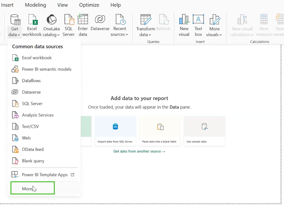Click the New visual ribbon icon
This screenshot has height=206, width=284.
click(184, 19)
